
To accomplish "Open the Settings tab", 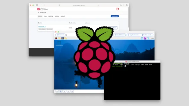I will tap(57, 16).
